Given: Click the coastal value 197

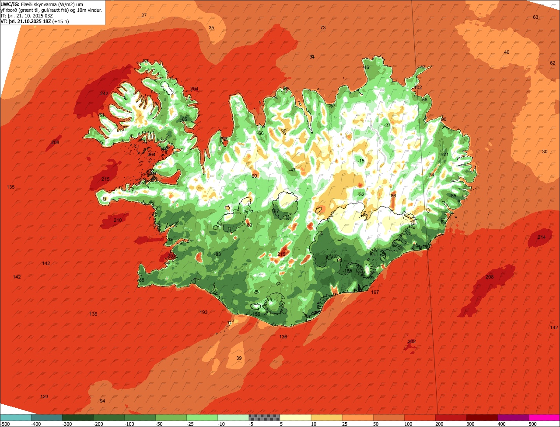Looking at the screenshot, I should tap(375, 292).
